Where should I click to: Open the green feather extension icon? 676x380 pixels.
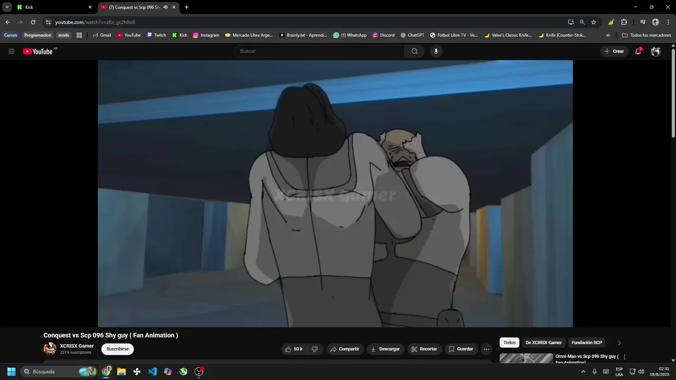coord(611,22)
